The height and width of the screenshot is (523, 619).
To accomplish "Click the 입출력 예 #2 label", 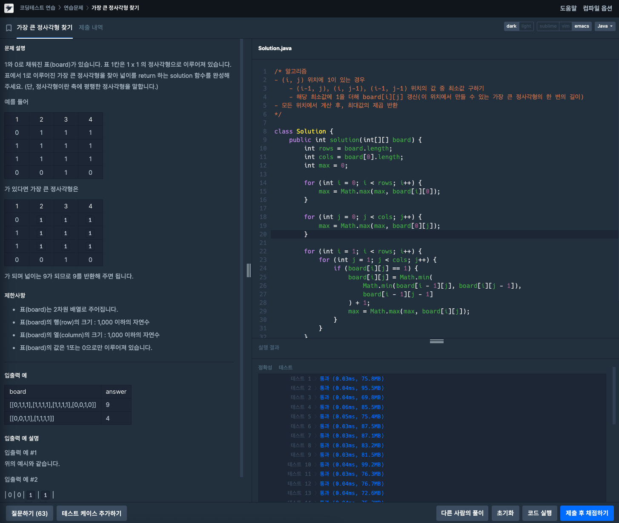I will (x=21, y=480).
